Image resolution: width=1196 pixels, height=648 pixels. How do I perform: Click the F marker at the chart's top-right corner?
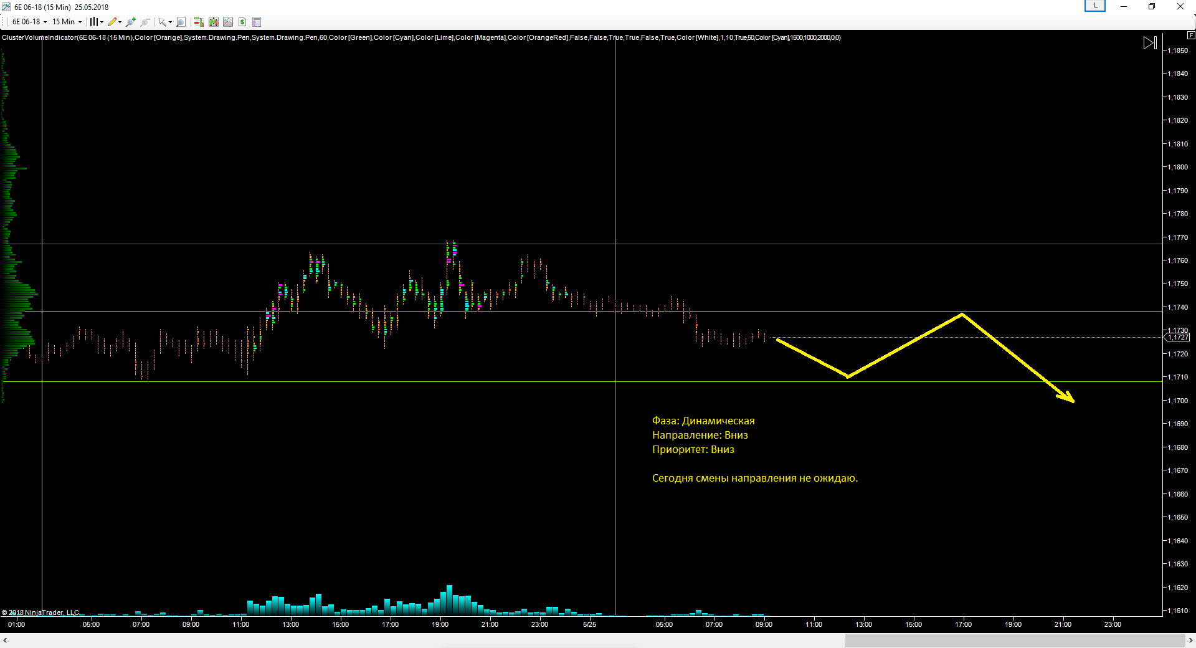pos(1191,36)
